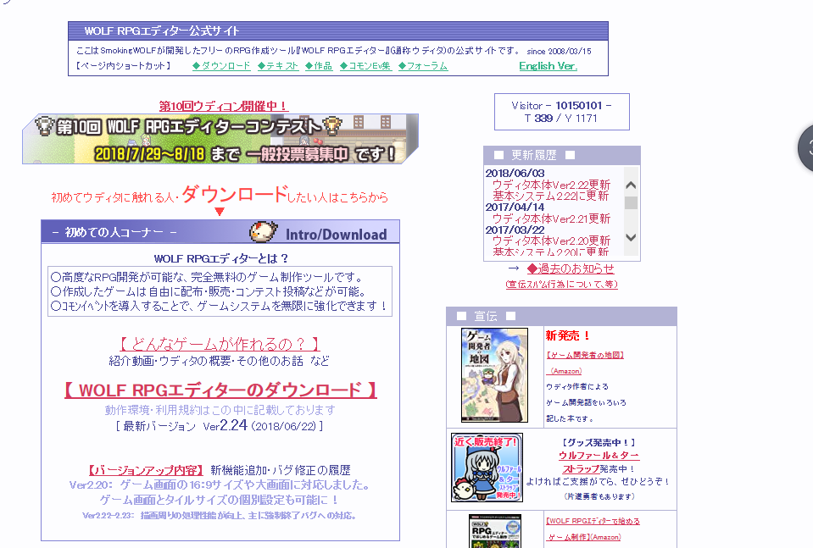Click the WOLF RPGエディターとは？ heading

[x=221, y=258]
